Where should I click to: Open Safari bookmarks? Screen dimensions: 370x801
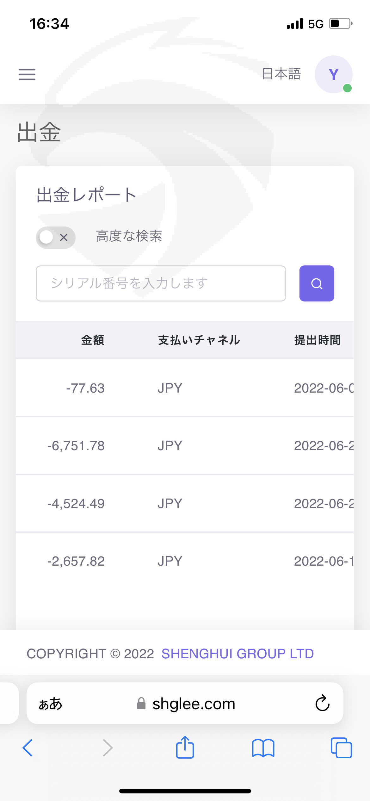point(263,748)
